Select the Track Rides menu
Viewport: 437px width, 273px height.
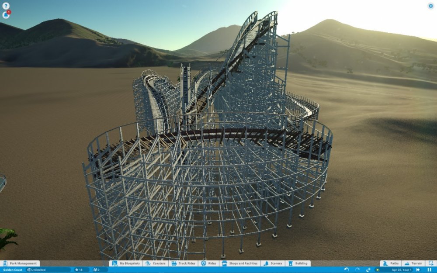pos(183,263)
